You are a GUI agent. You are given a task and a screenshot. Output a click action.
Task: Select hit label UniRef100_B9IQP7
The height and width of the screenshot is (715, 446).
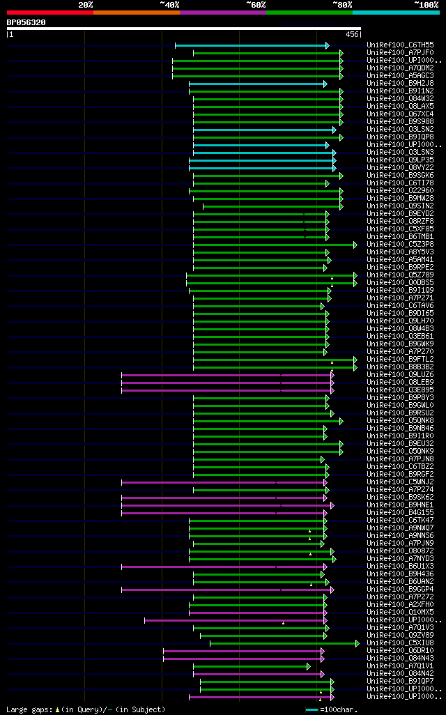click(401, 682)
